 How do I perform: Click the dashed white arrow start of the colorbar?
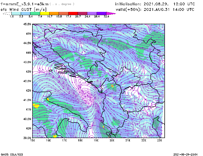pyautogui.click(x=7, y=13)
